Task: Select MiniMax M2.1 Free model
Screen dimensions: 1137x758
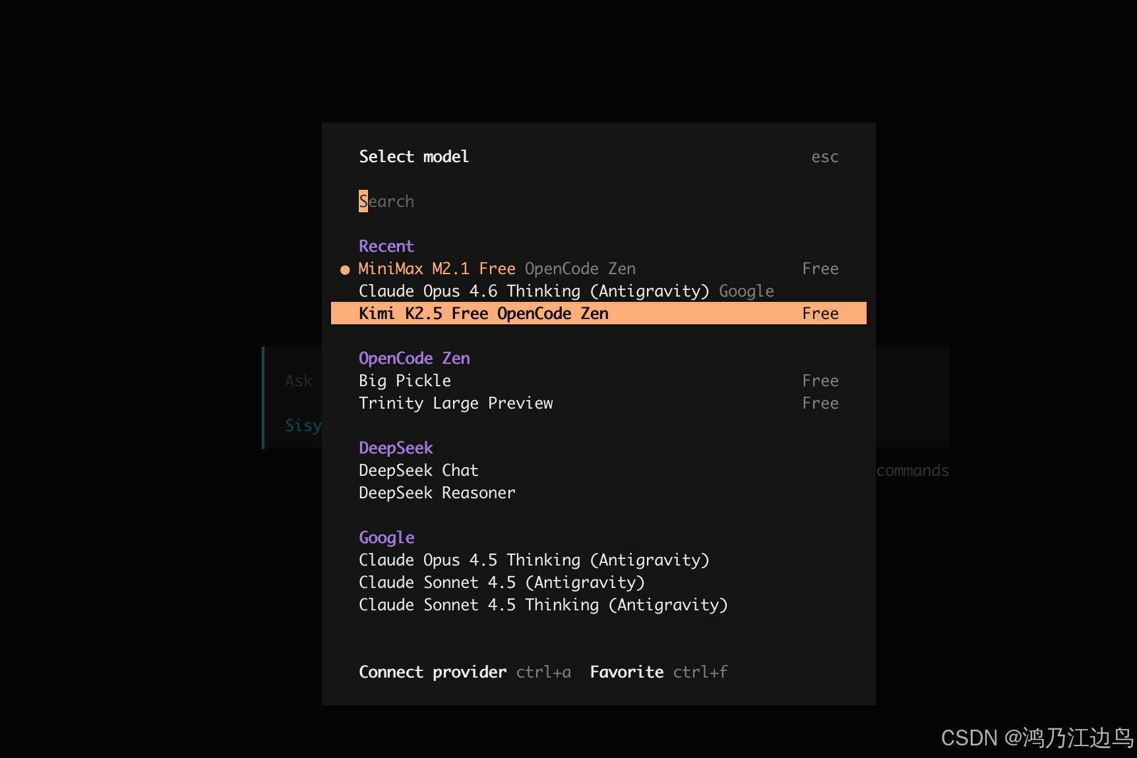Action: point(598,269)
